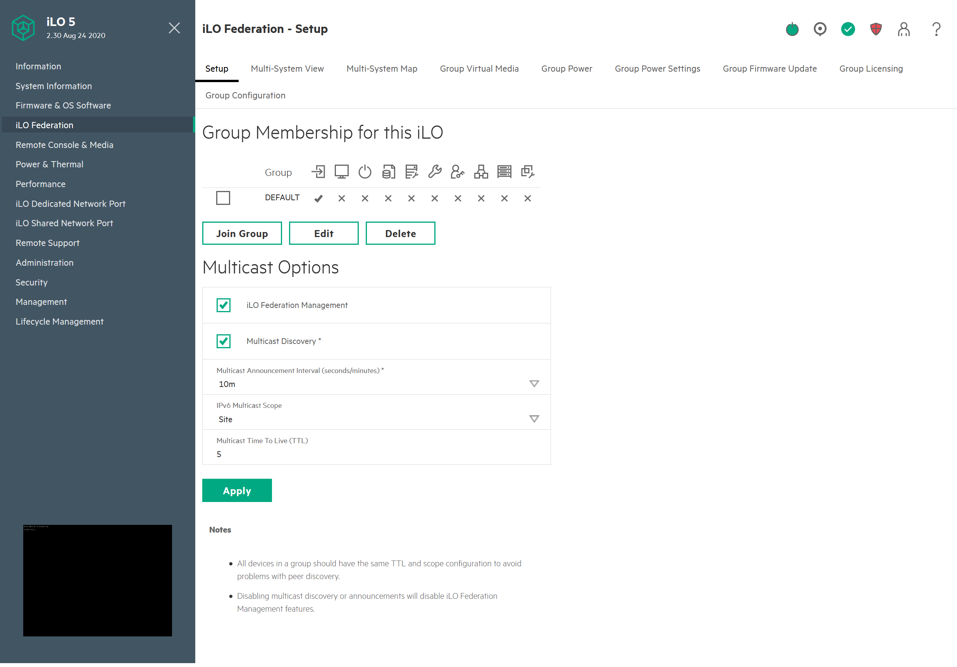Open the IPv6 Multicast Scope dropdown
The width and height of the screenshot is (957, 667).
click(x=534, y=419)
